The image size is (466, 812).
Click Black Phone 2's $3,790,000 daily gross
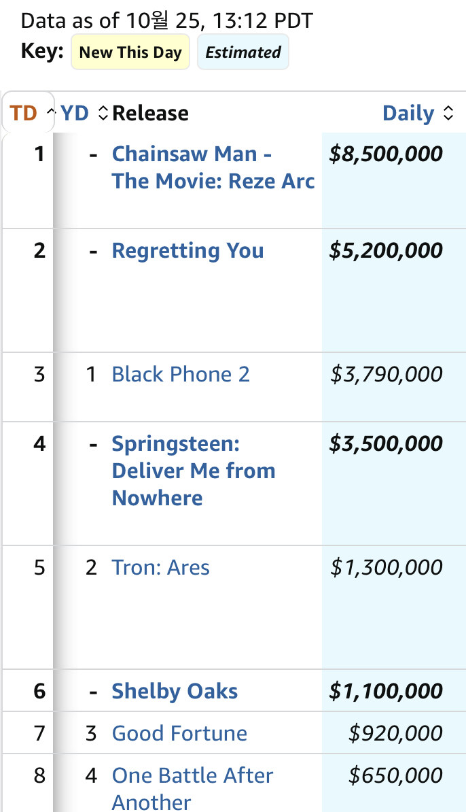click(x=386, y=374)
